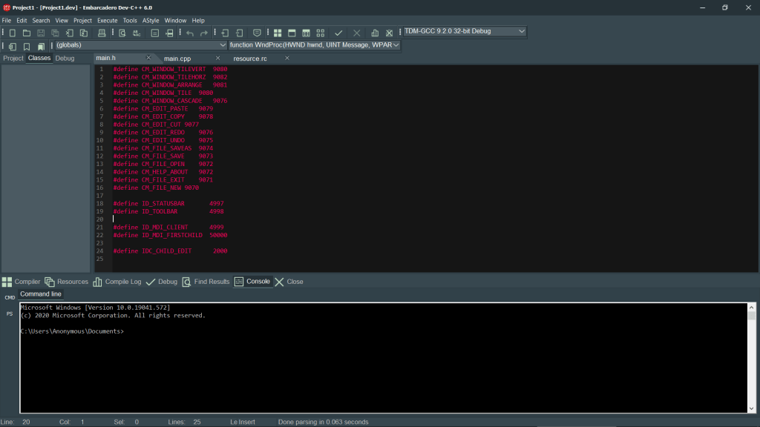Screen dimensions: 760x427
Task: Open the resource.rc editor tab
Action: coord(251,57)
